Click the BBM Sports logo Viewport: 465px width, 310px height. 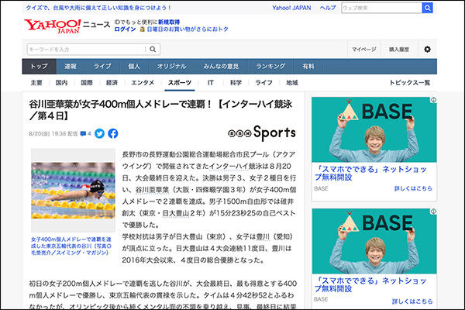tap(262, 133)
